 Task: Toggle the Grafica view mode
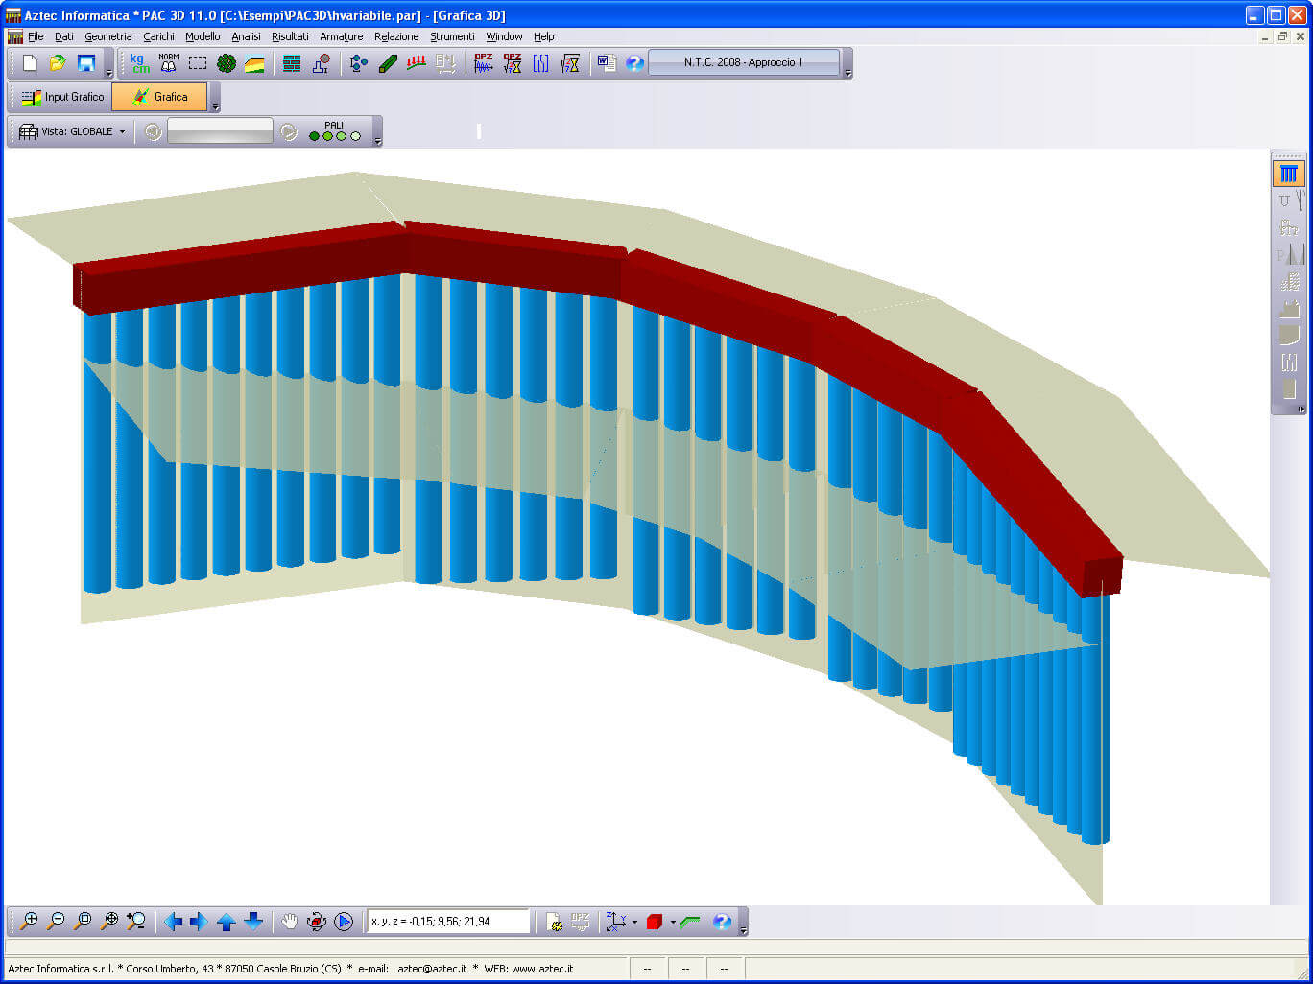[x=159, y=97]
